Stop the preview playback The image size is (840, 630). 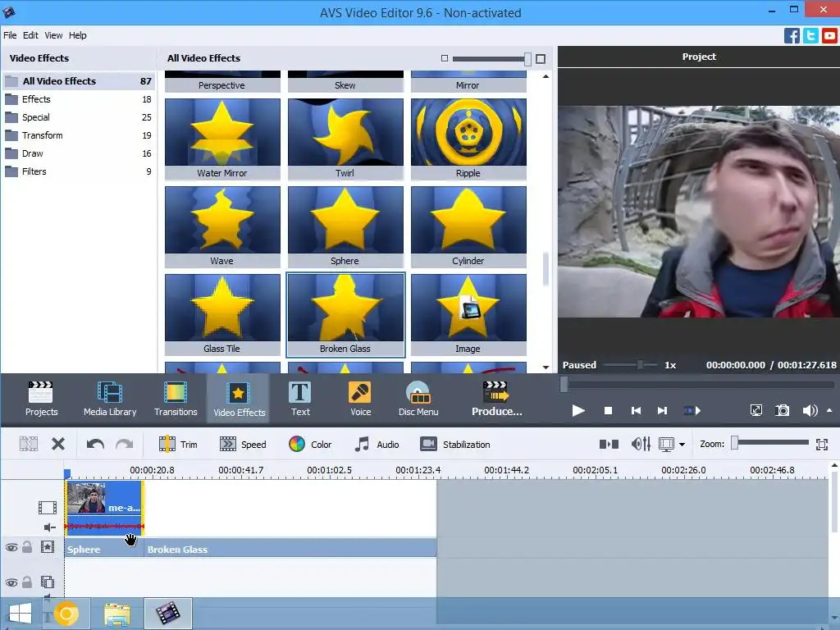608,411
